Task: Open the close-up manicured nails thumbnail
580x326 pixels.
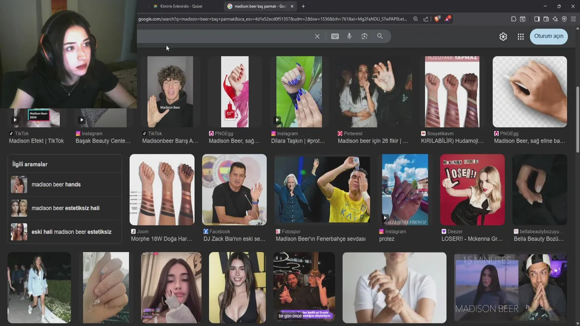Action: (x=106, y=288)
